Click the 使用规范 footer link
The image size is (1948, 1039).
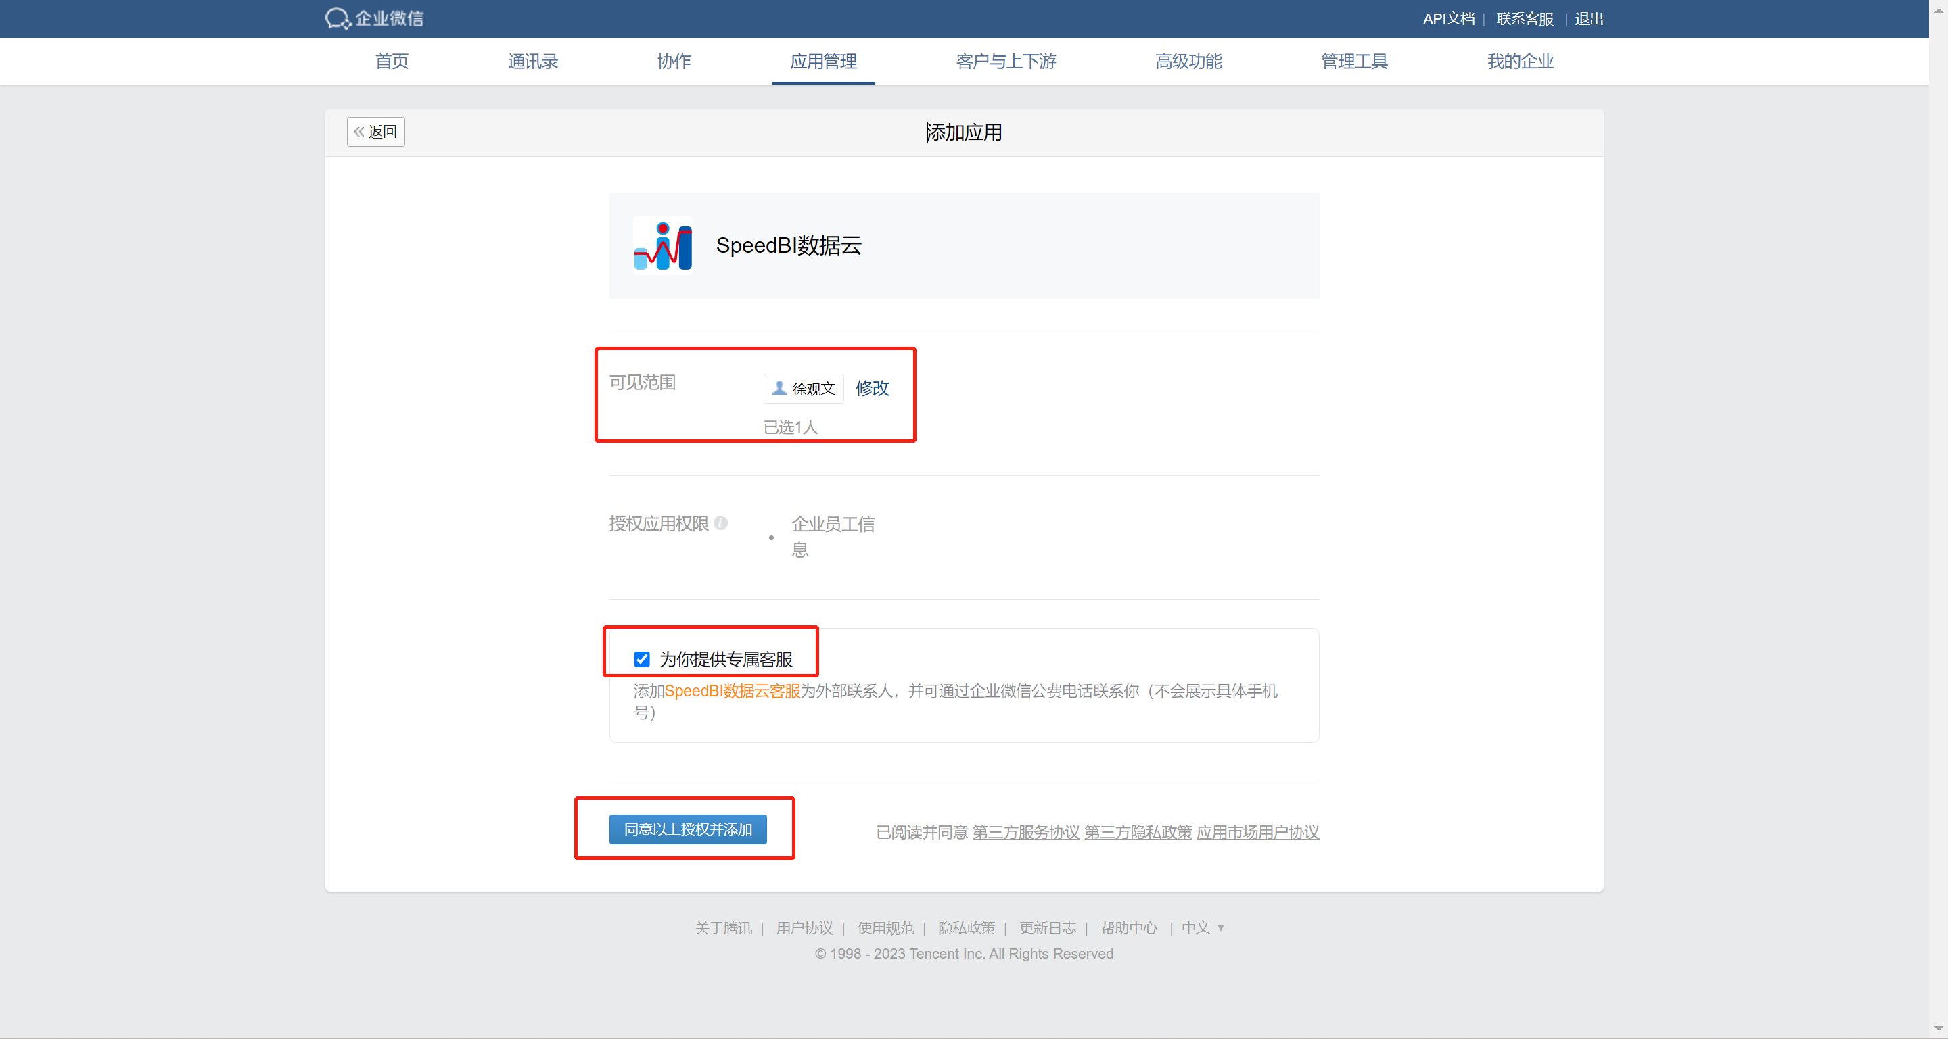tap(885, 927)
